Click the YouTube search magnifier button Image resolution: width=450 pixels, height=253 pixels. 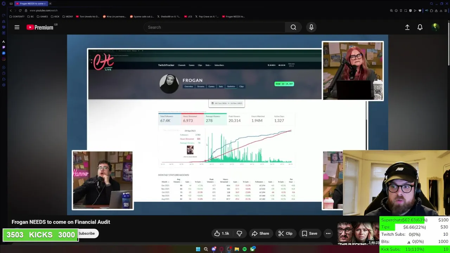coord(293,27)
